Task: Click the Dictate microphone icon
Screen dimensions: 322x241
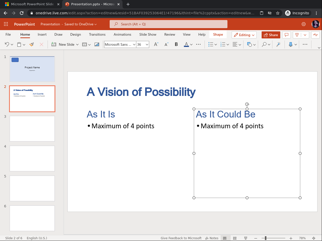Action: point(291,44)
